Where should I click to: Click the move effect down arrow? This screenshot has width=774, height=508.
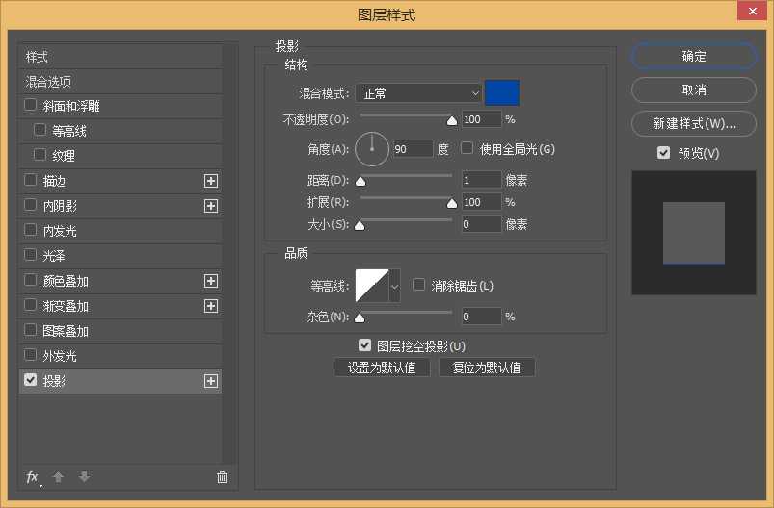[x=84, y=477]
